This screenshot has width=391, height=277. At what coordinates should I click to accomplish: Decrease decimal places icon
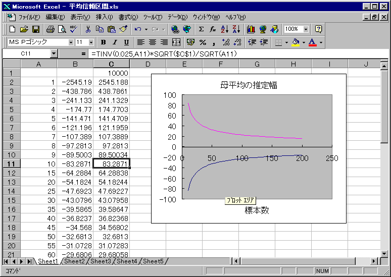(237, 42)
